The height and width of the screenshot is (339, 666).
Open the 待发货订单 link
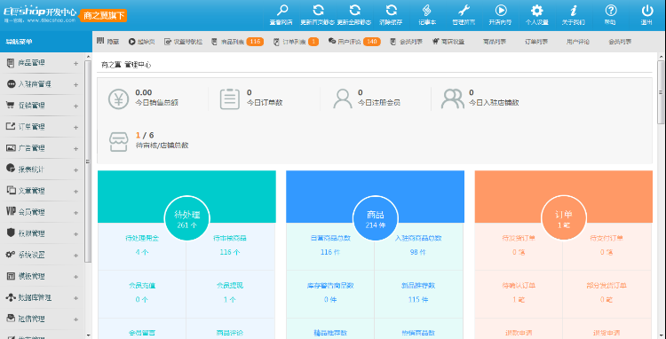click(x=519, y=245)
